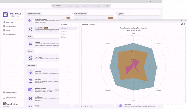
Task: Click the Radial Menu icon
Action: [30, 98]
